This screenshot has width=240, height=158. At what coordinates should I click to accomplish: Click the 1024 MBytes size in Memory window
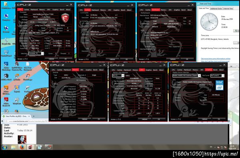[x=66, y=78]
